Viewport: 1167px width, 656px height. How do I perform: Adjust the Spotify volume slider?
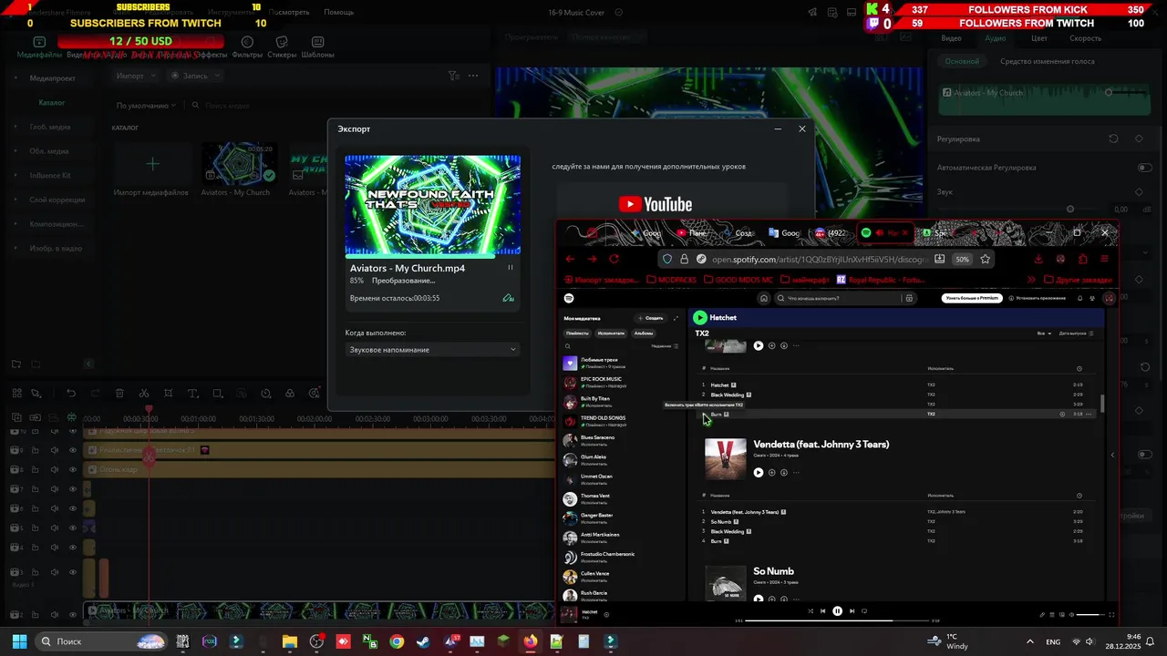click(x=1090, y=615)
